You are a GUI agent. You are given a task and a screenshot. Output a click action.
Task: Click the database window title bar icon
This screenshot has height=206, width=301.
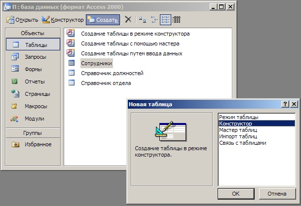7,7
